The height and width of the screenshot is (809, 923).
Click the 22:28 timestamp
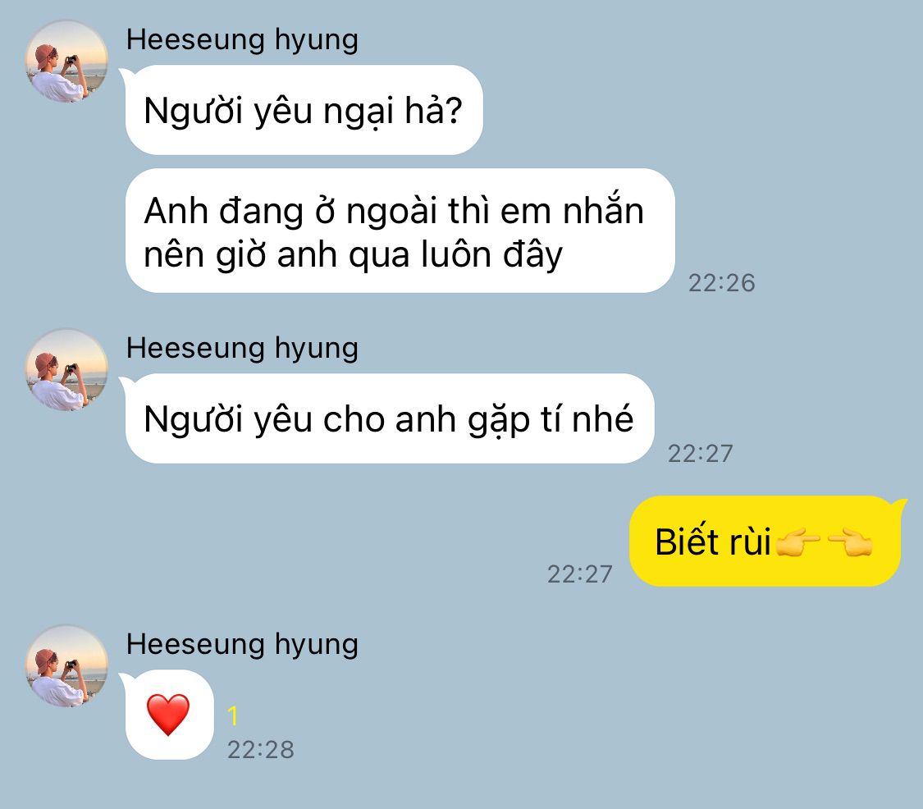[261, 750]
